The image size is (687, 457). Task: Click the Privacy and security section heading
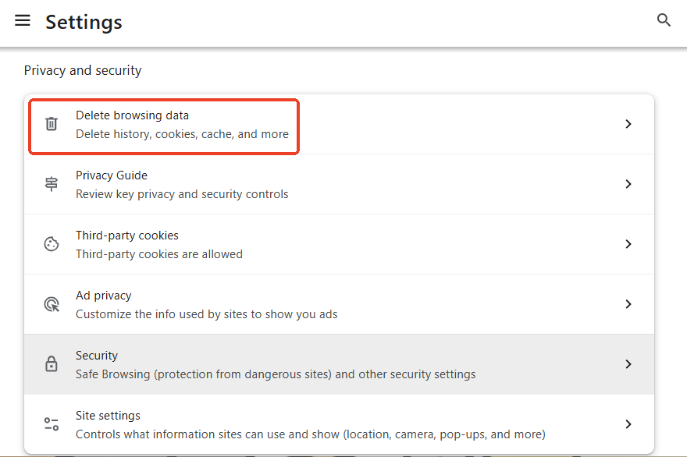[82, 70]
